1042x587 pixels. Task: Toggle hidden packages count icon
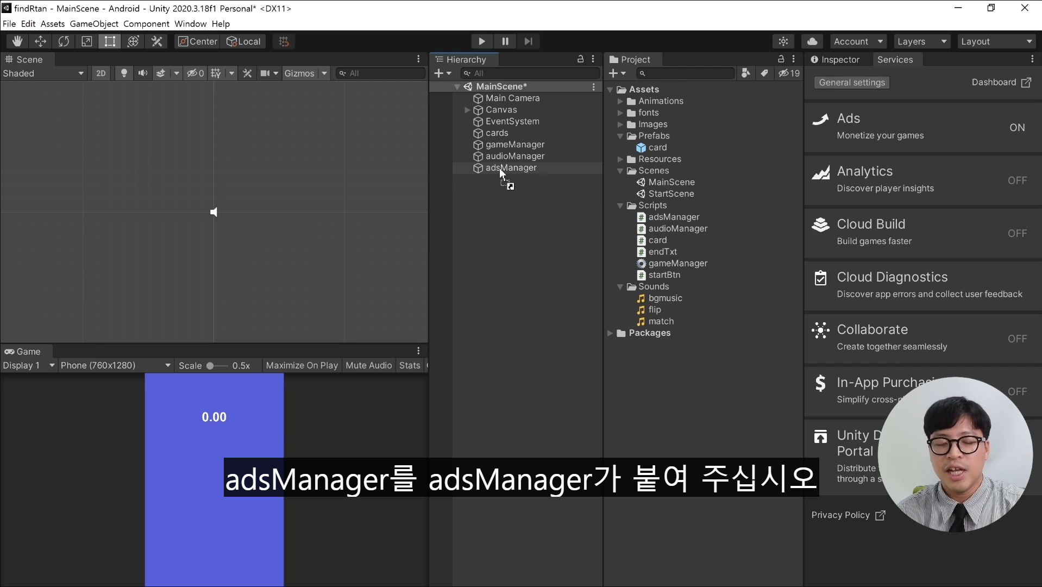789,73
